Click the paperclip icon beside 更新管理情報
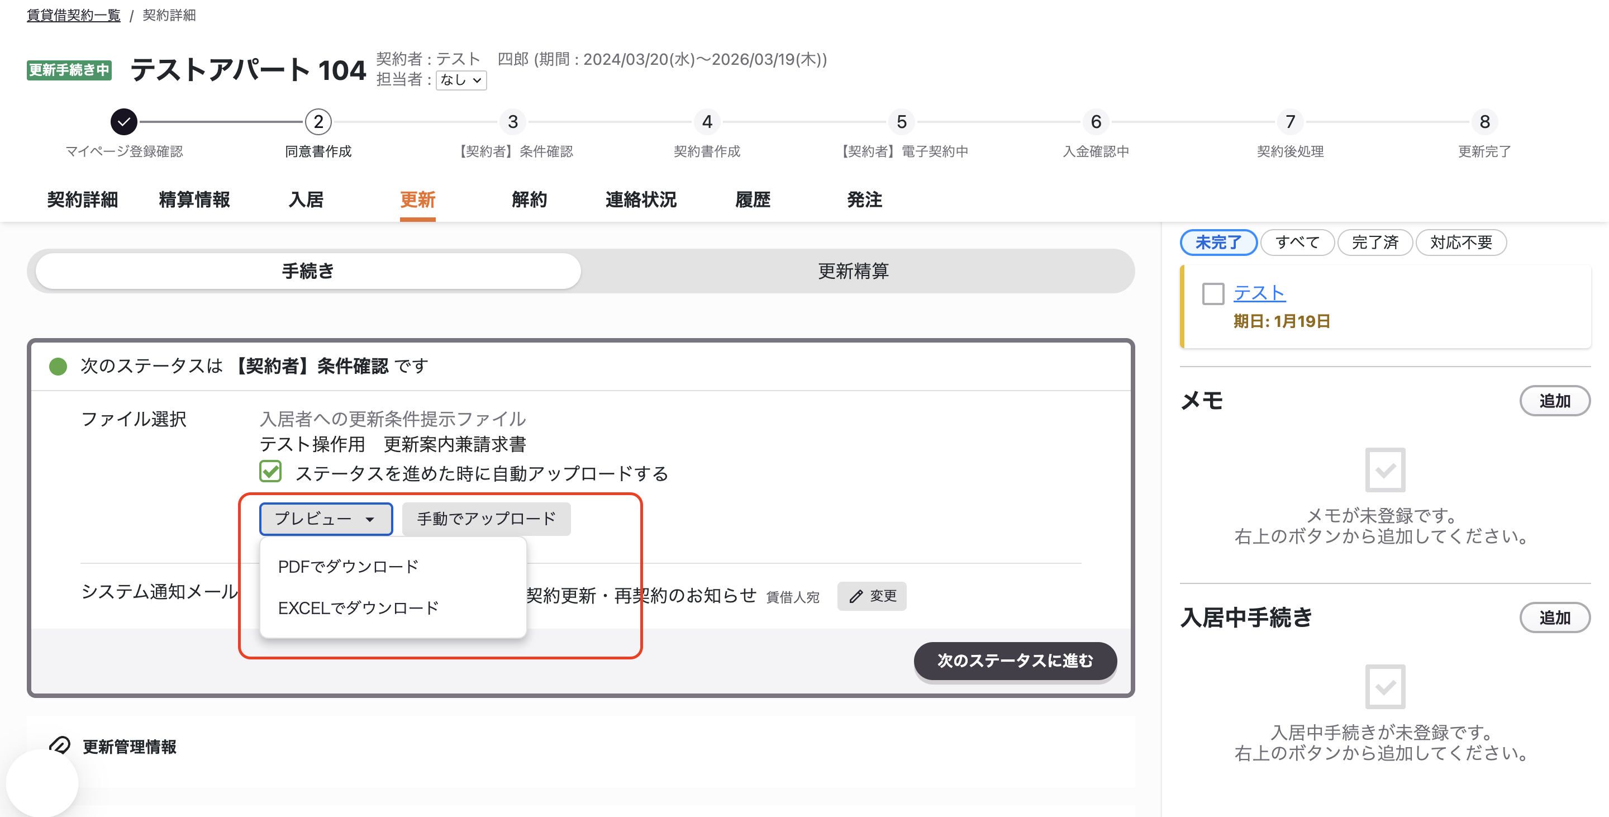Image resolution: width=1609 pixels, height=817 pixels. click(x=60, y=746)
